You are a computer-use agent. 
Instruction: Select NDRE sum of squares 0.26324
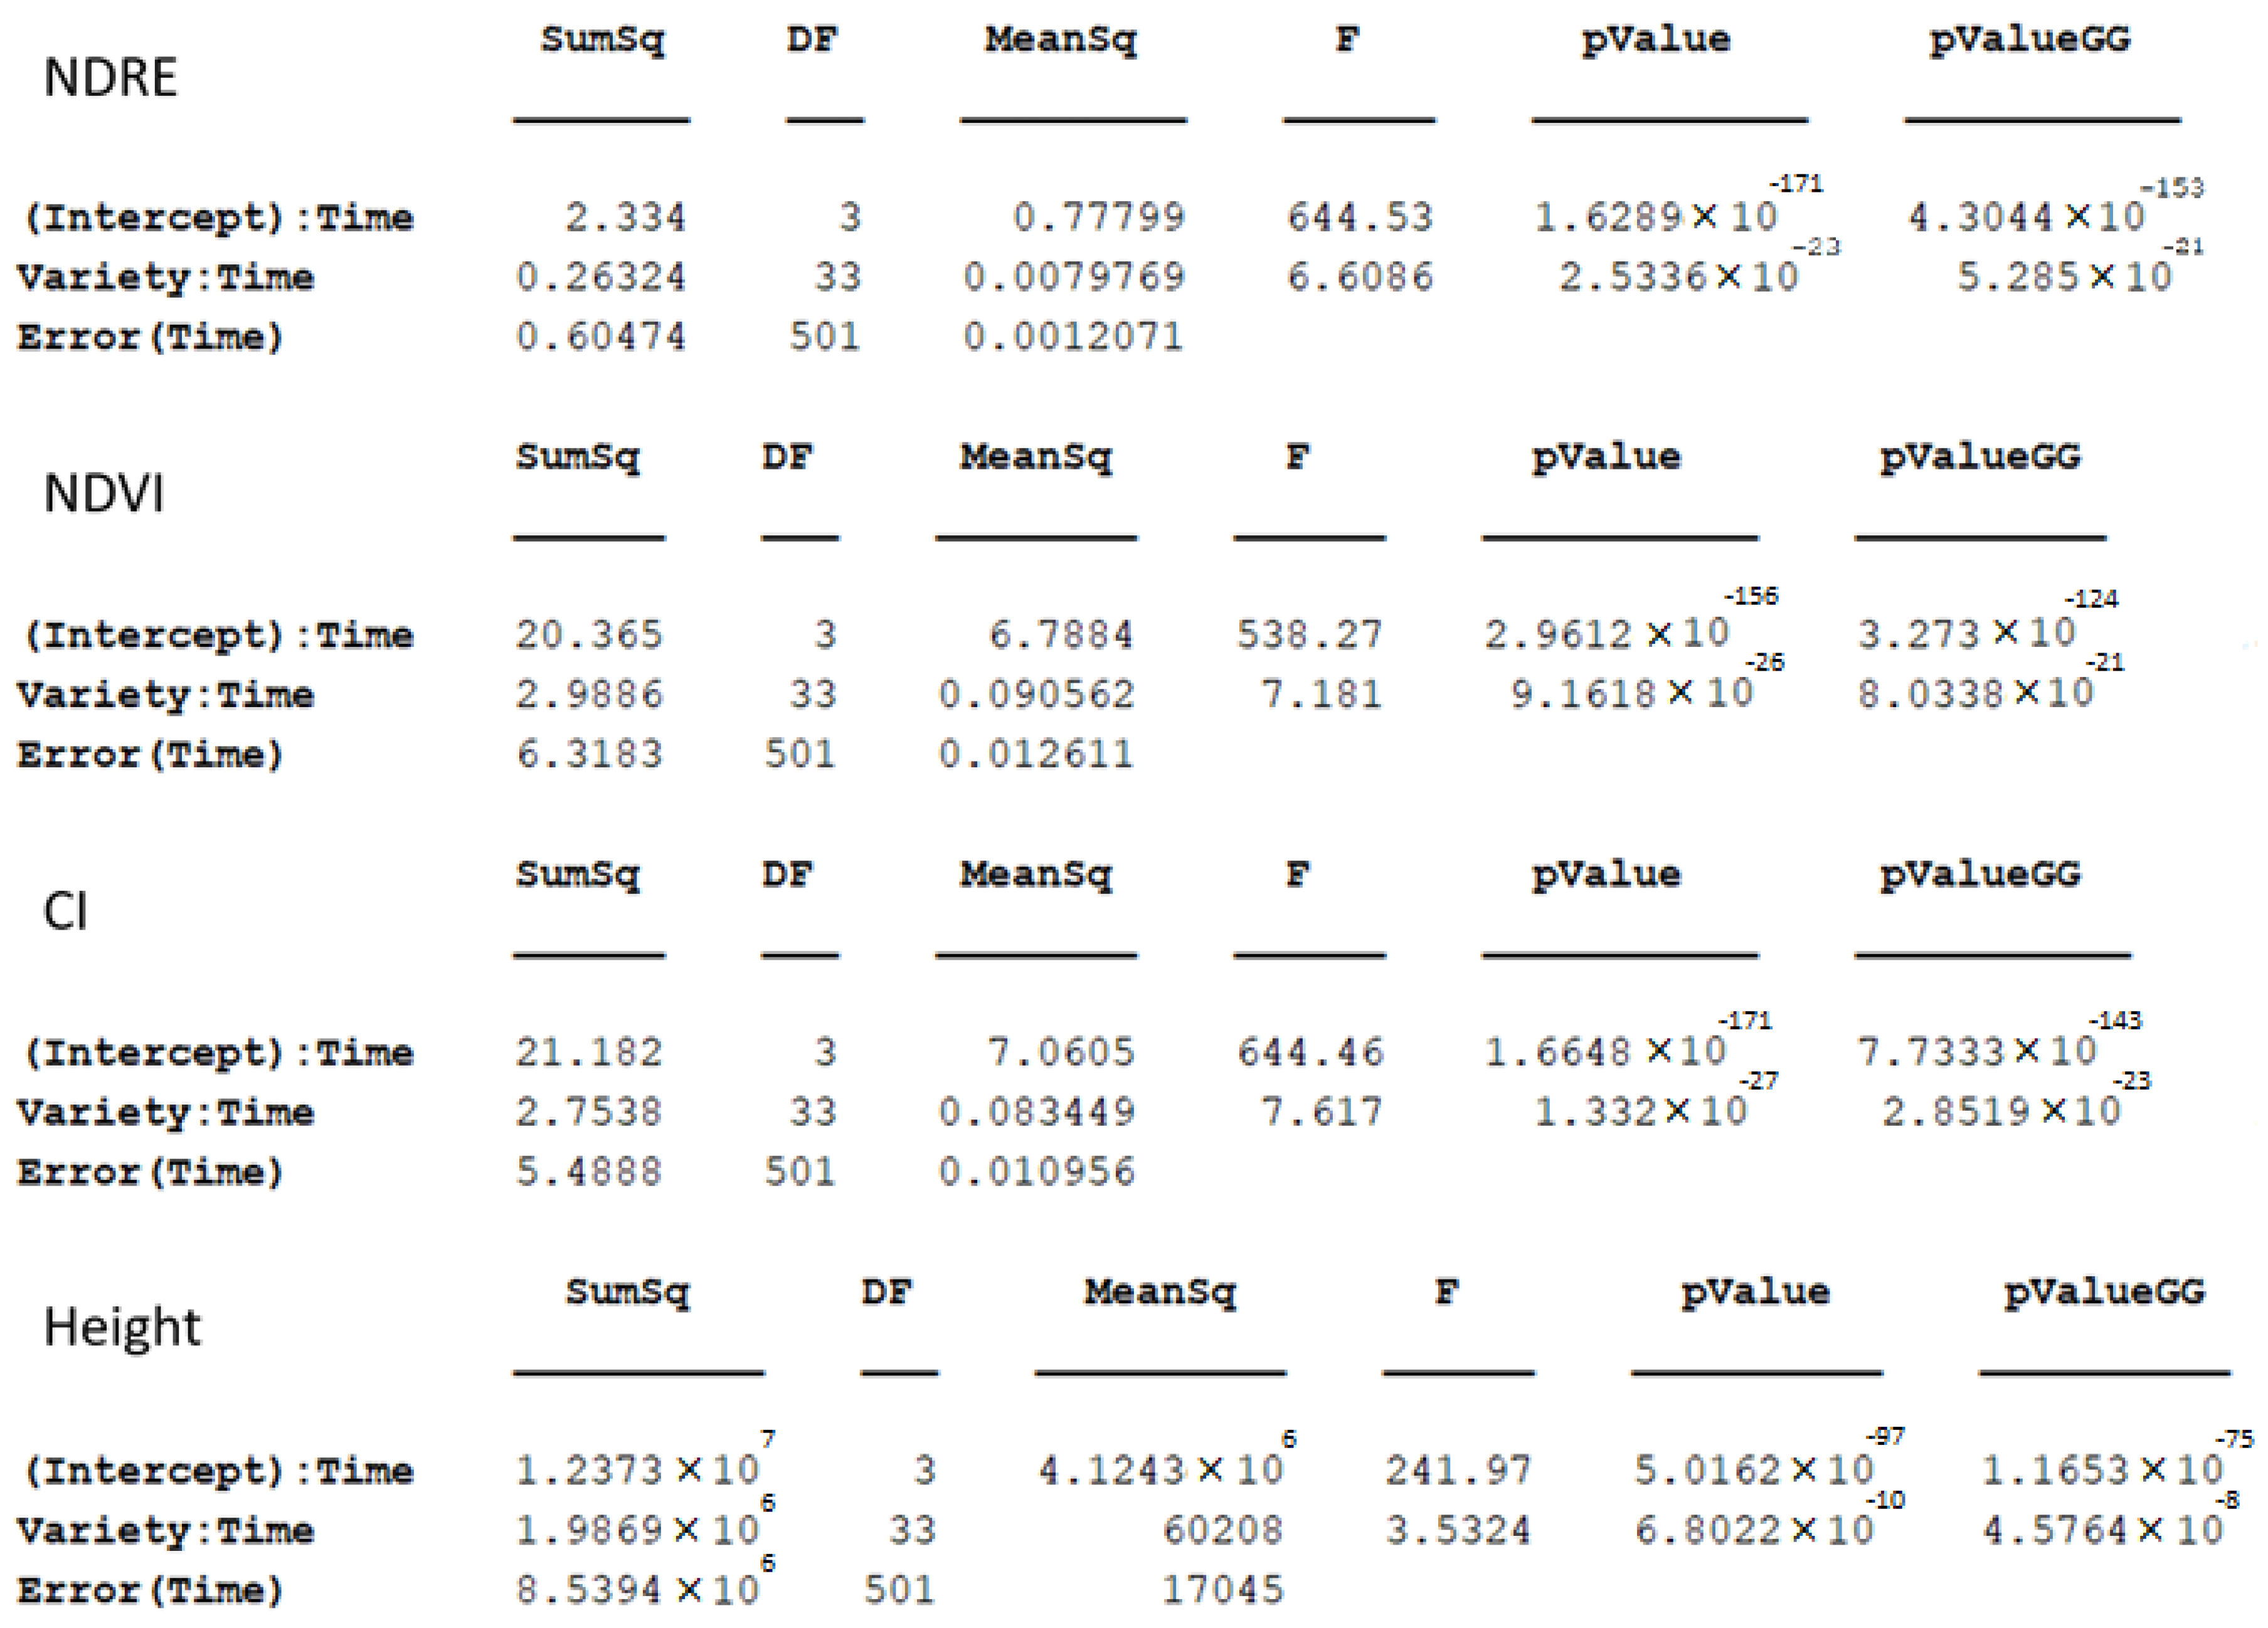[x=601, y=277]
